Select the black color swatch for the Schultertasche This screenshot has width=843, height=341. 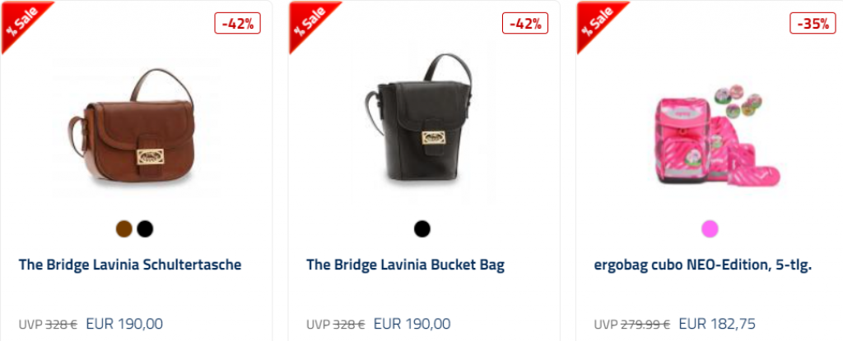(x=145, y=229)
